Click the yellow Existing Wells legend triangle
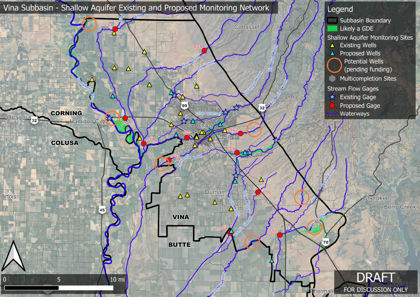The height and width of the screenshot is (297, 420). click(x=332, y=45)
